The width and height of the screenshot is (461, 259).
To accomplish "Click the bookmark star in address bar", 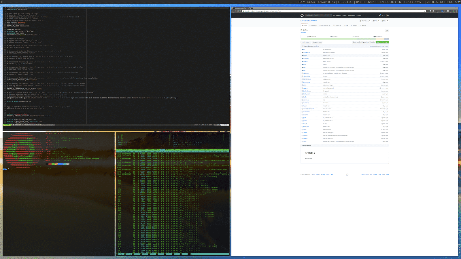I will coord(425,11).
